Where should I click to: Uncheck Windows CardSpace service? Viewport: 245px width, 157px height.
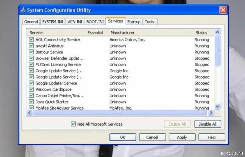click(x=31, y=89)
